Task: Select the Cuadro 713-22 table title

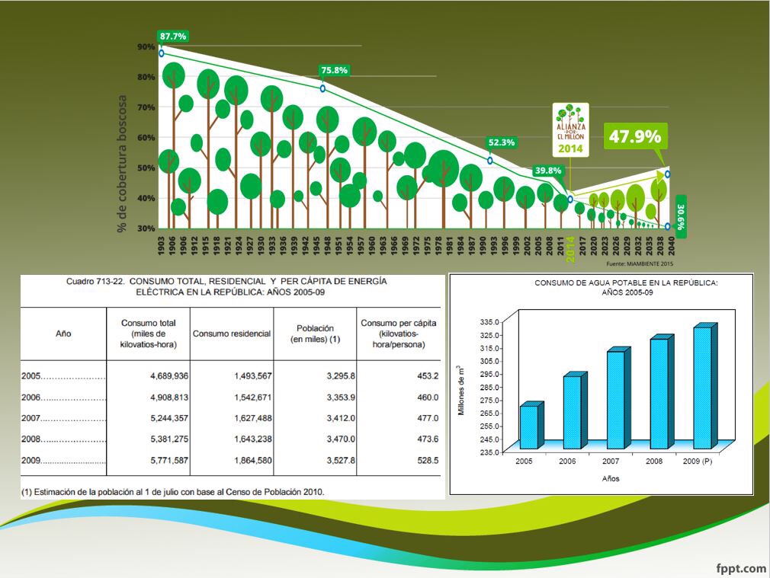Action: 227,286
